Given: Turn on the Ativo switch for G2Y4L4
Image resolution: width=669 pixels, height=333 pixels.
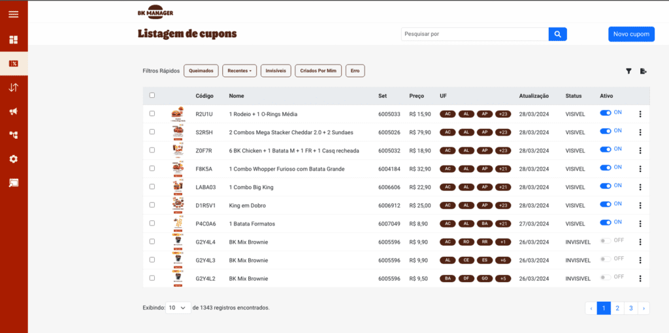Looking at the screenshot, I should [x=606, y=241].
